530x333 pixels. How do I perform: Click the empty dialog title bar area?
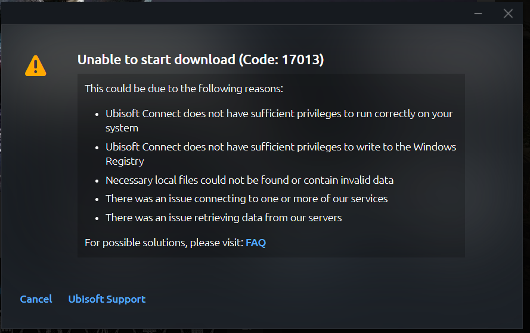(237, 14)
